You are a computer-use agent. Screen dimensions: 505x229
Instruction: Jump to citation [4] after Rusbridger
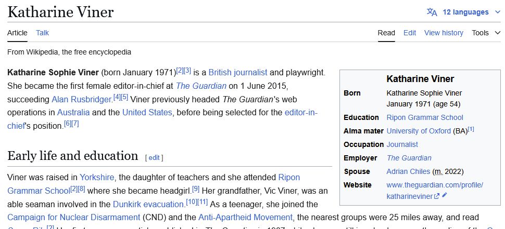click(117, 97)
